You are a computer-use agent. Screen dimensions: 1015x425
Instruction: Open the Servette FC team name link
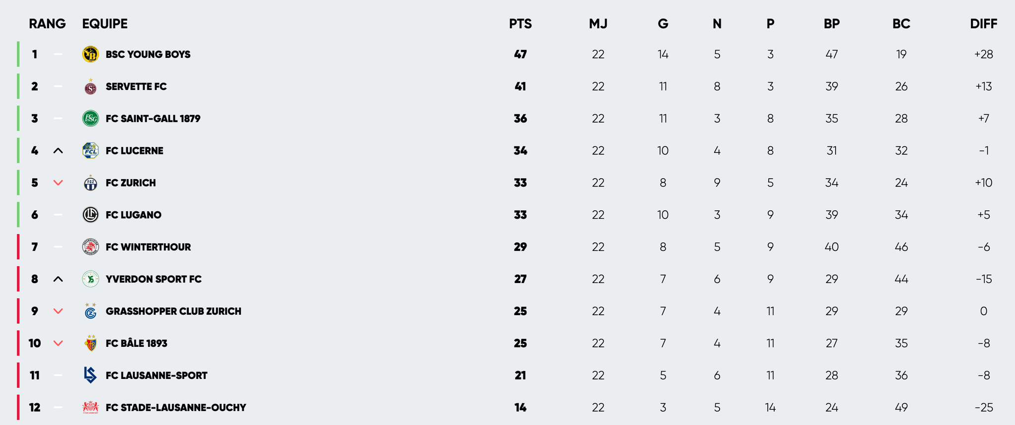(x=136, y=87)
